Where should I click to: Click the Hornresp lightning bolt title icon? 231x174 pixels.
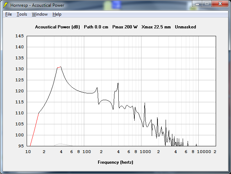click(x=6, y=5)
